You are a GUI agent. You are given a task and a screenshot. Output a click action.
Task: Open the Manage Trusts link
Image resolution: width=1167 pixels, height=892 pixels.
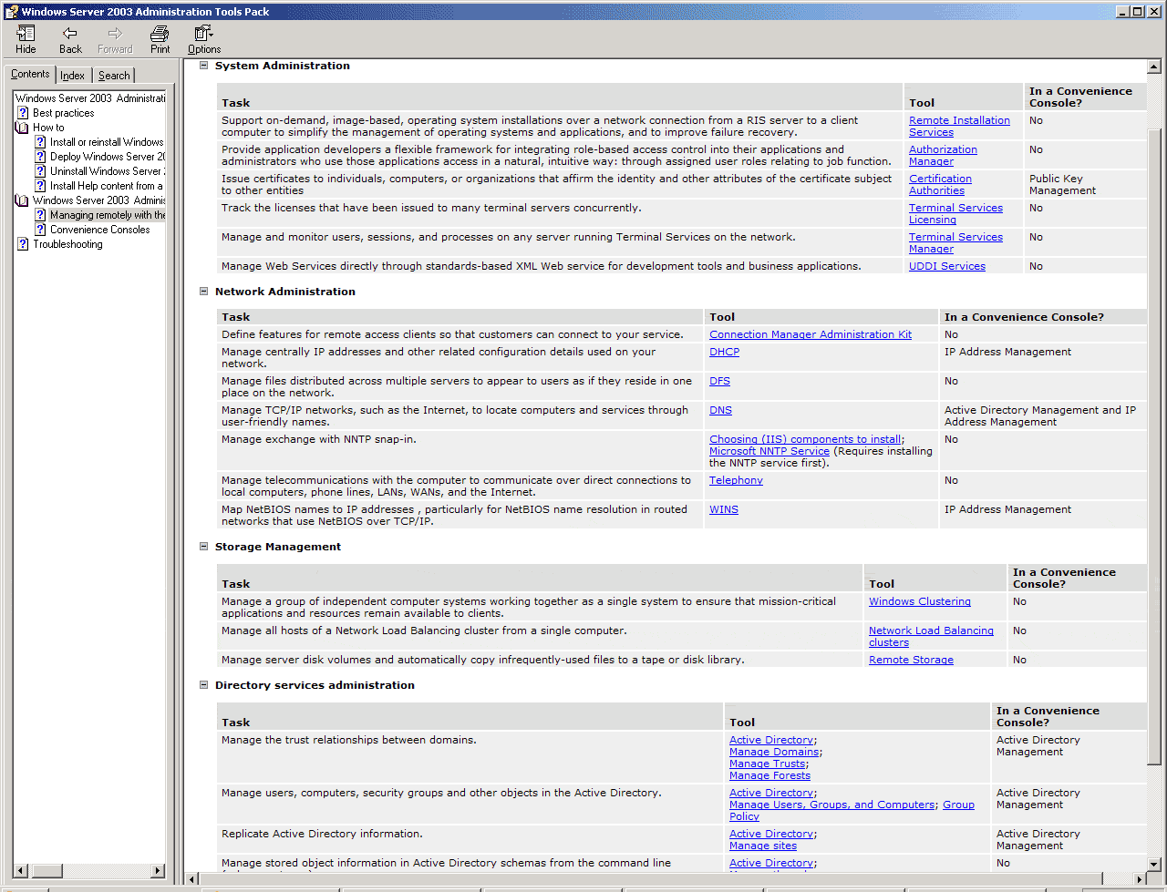pos(768,764)
